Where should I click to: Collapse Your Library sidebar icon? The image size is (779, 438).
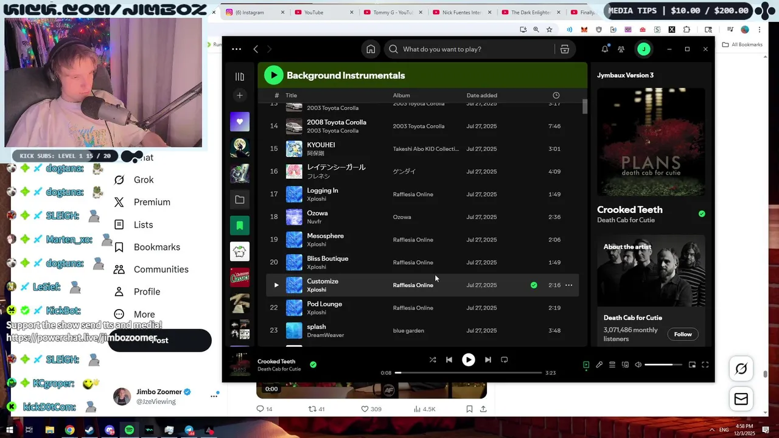[240, 77]
